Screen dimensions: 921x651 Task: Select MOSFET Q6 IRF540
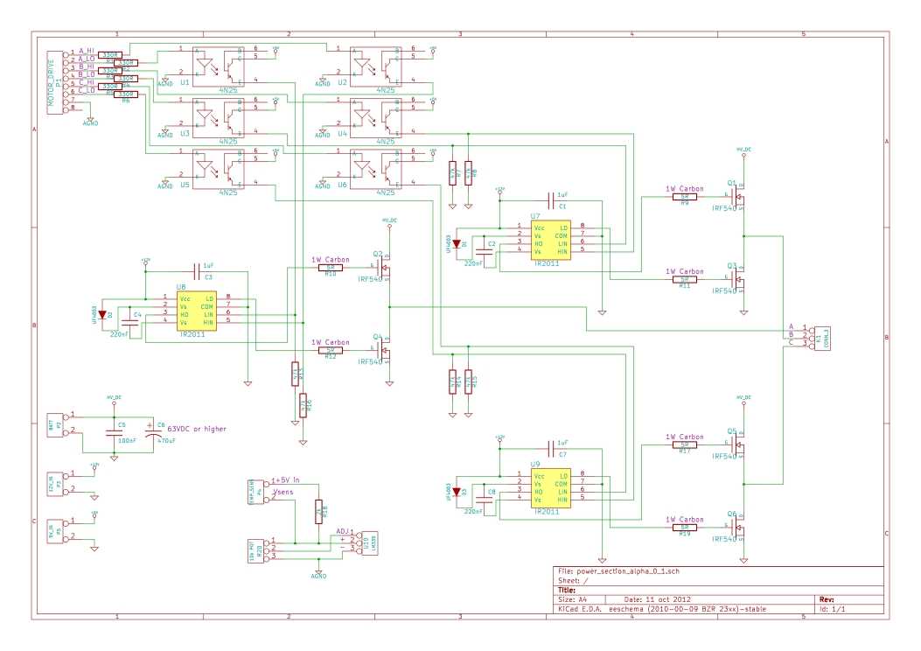[738, 528]
